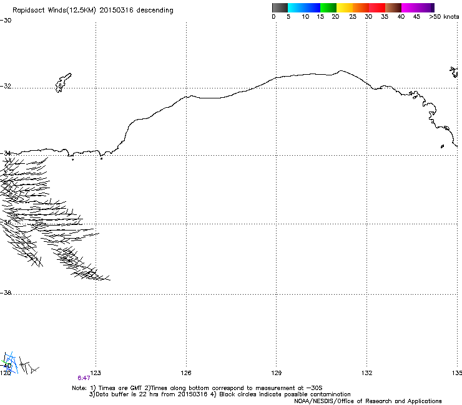This screenshot has height=405, width=462.
Task: Choose the magenta 40-45 knots color segment
Action: [x=410, y=7]
